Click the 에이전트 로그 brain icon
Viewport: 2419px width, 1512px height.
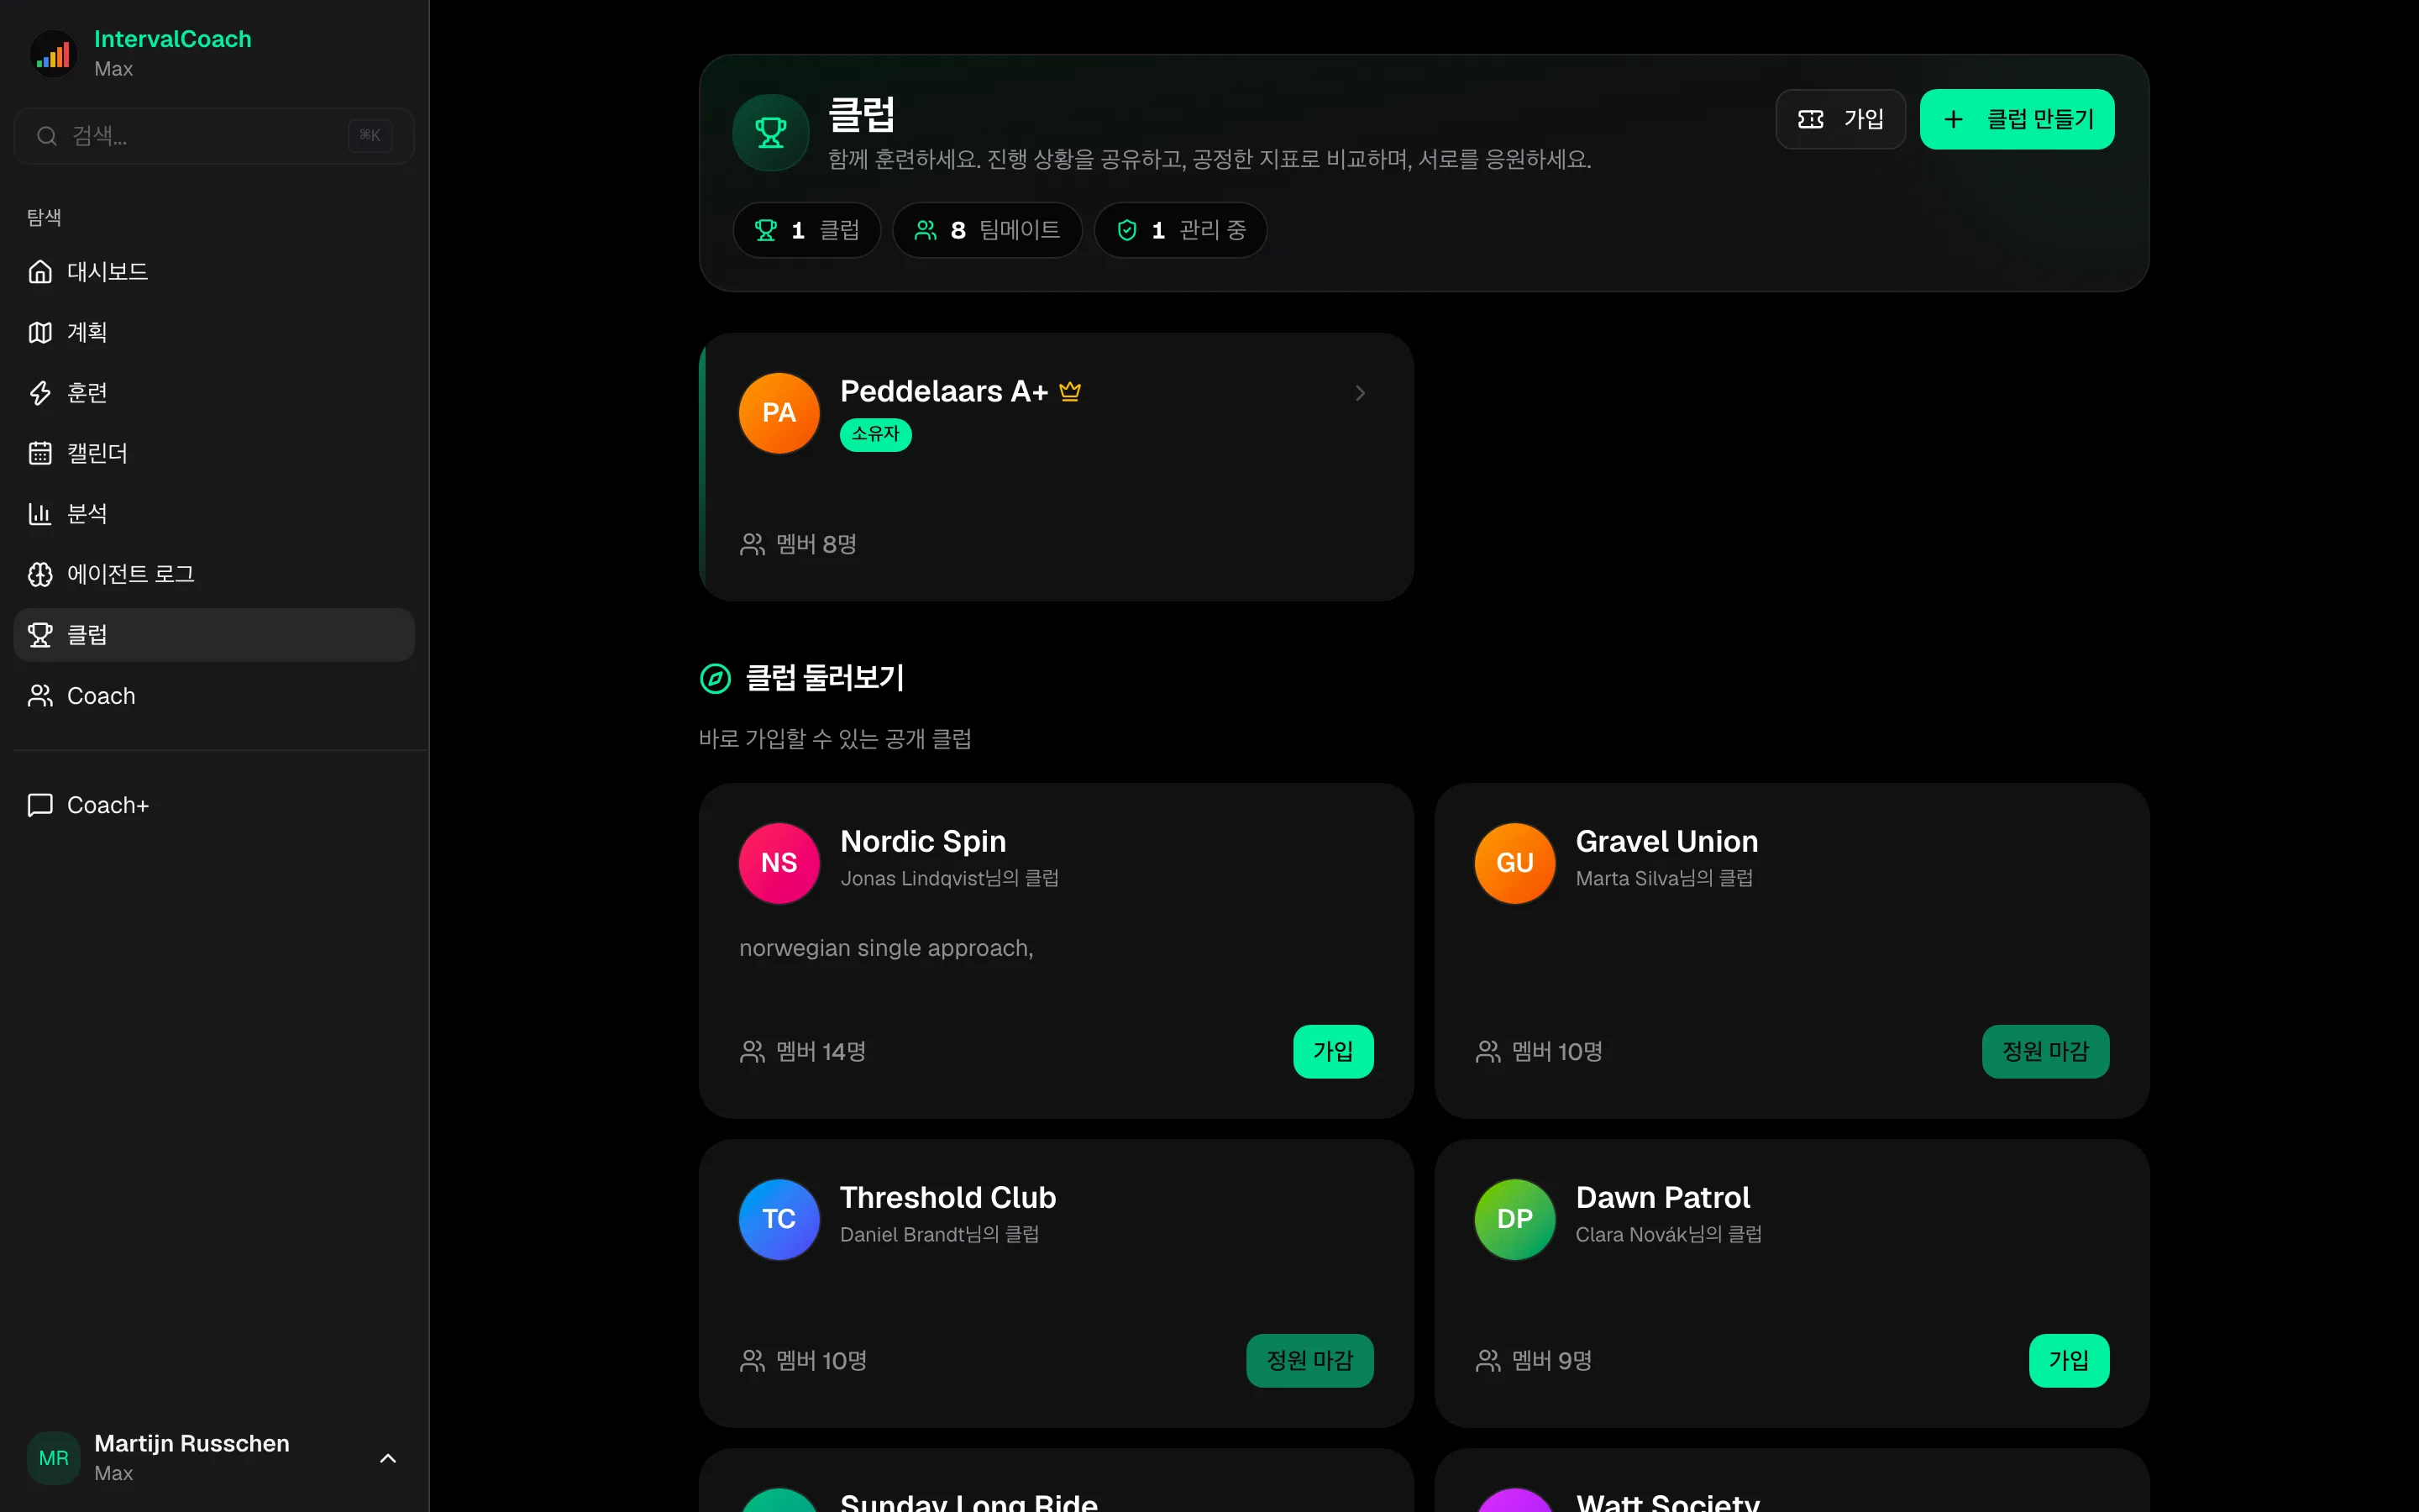coord(40,574)
